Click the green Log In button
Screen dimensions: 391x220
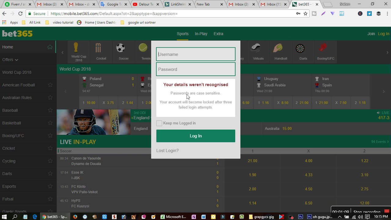pos(196,136)
